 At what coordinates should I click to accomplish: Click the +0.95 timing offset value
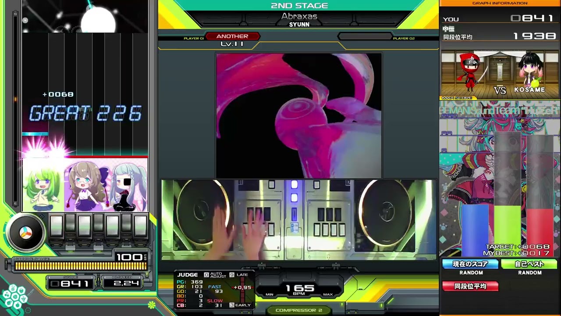click(x=242, y=288)
